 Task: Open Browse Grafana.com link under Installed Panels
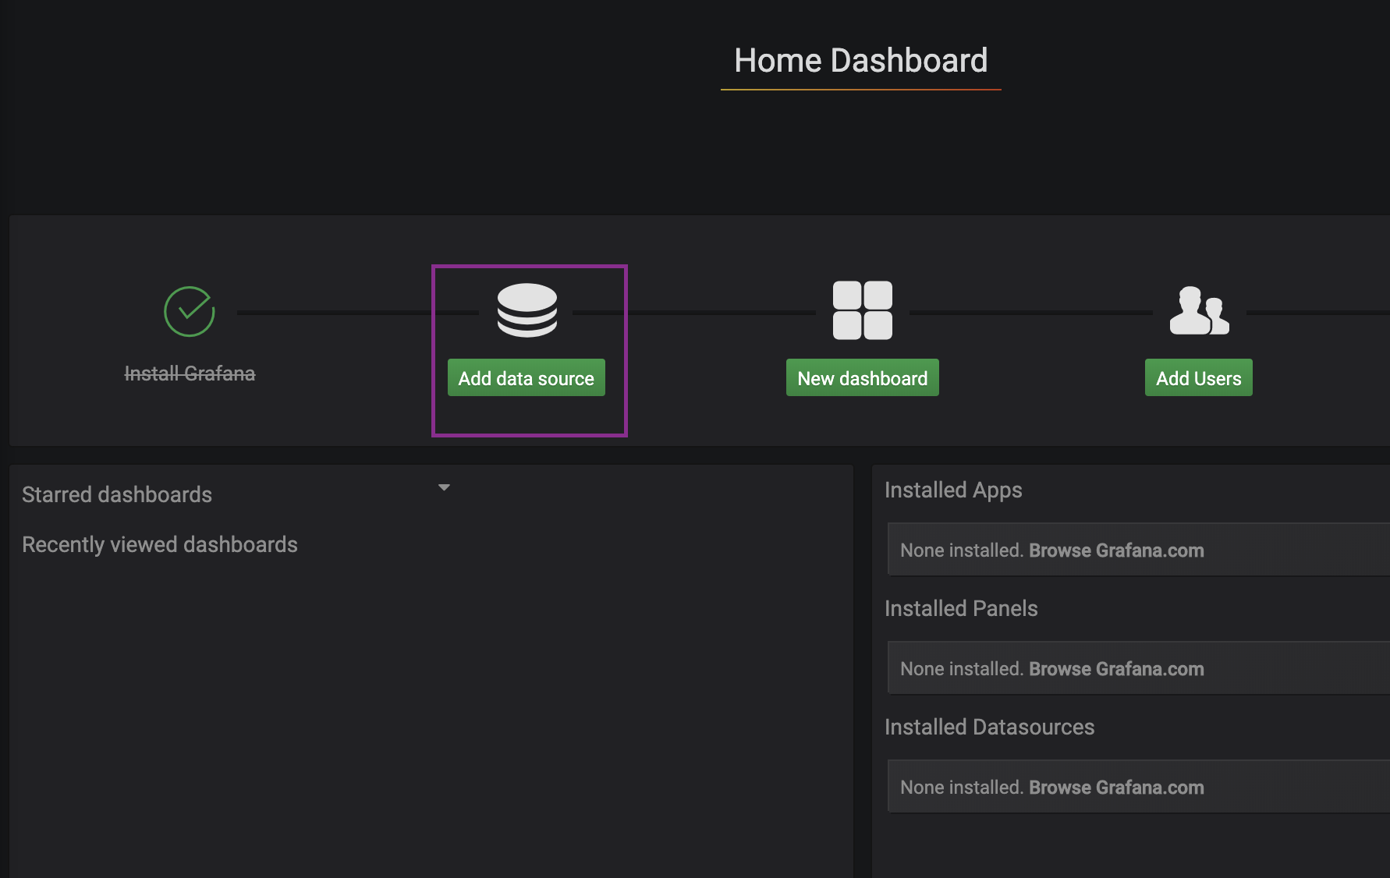tap(1116, 669)
